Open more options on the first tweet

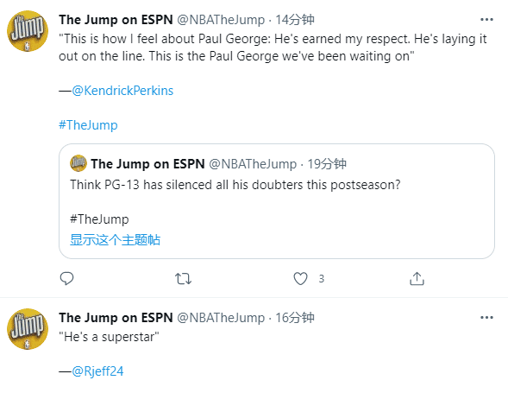point(486,20)
